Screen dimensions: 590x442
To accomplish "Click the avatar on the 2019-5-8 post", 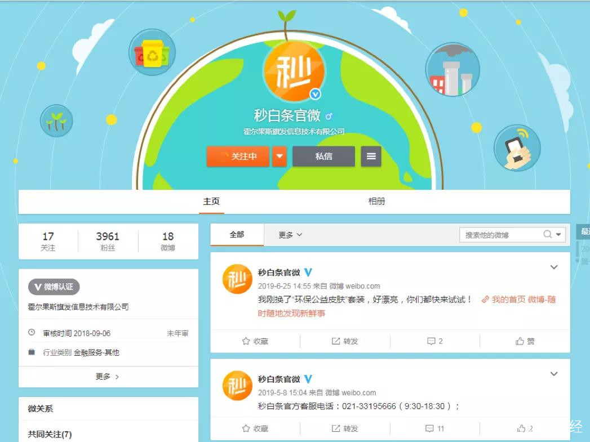I will tap(237, 386).
